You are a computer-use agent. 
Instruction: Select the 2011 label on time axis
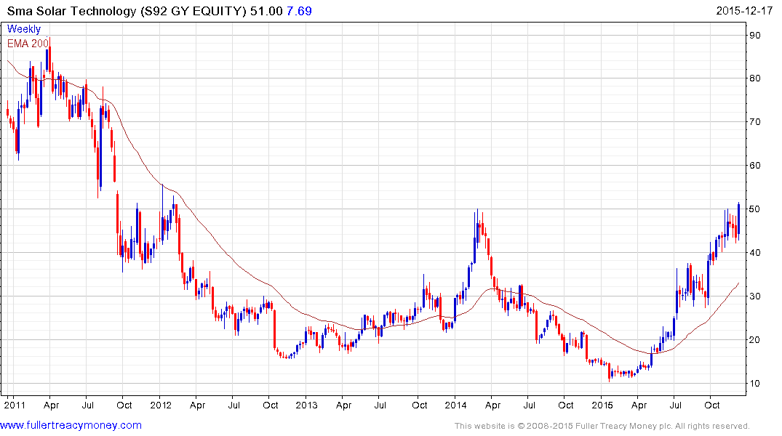(15, 405)
